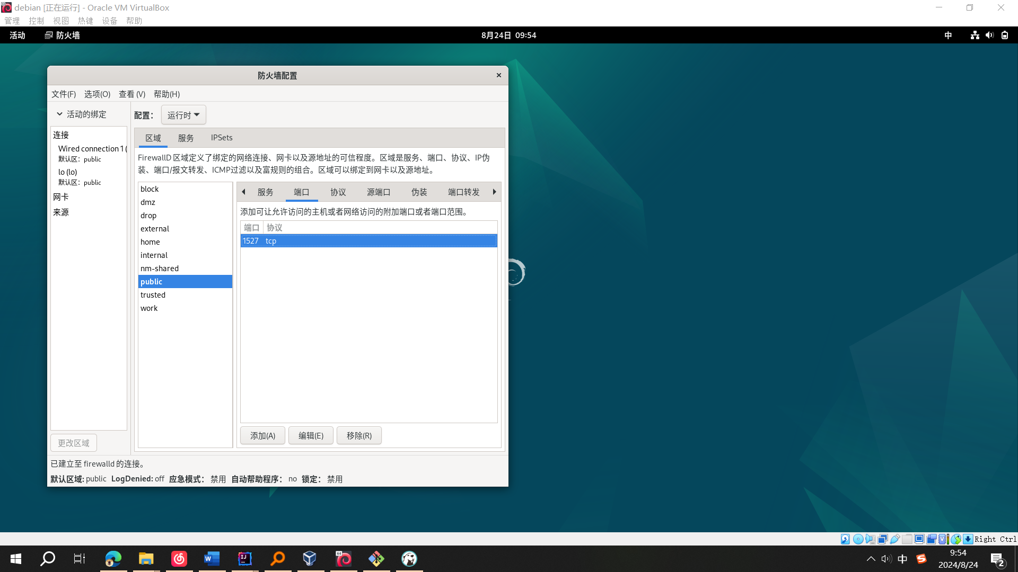This screenshot has width=1018, height=572.
Task: Click the 添加(A) button
Action: (262, 436)
